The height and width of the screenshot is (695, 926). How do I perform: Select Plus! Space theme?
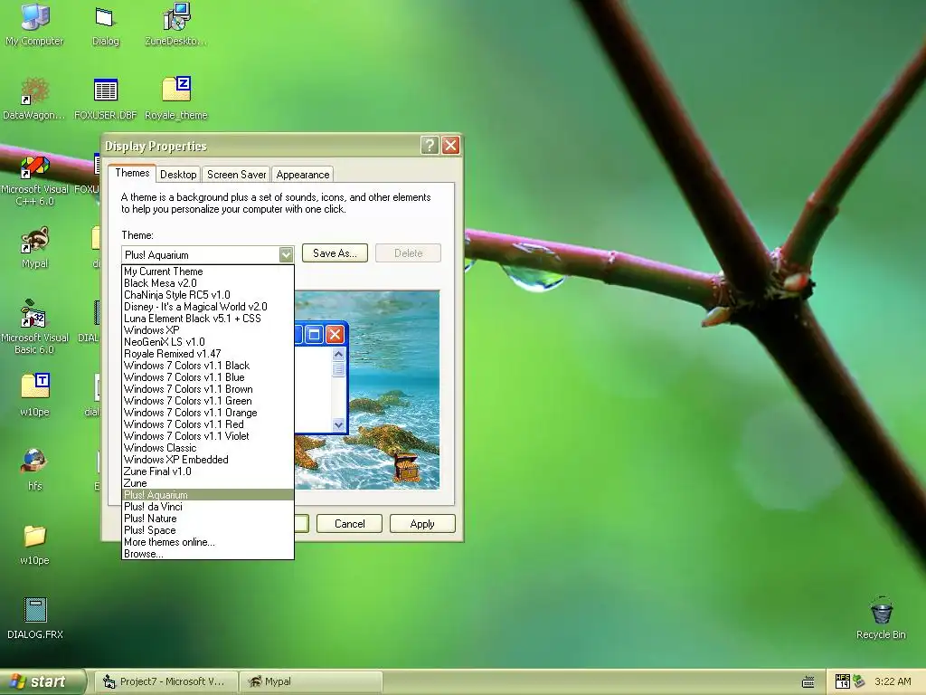pyautogui.click(x=208, y=530)
